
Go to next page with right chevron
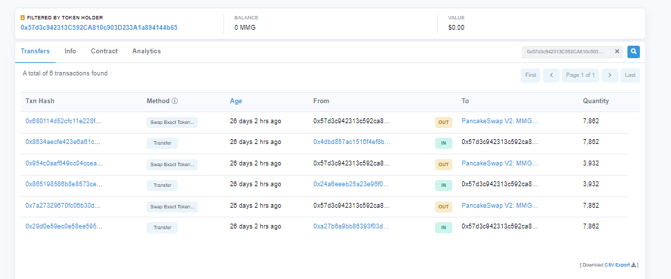pyautogui.click(x=610, y=75)
